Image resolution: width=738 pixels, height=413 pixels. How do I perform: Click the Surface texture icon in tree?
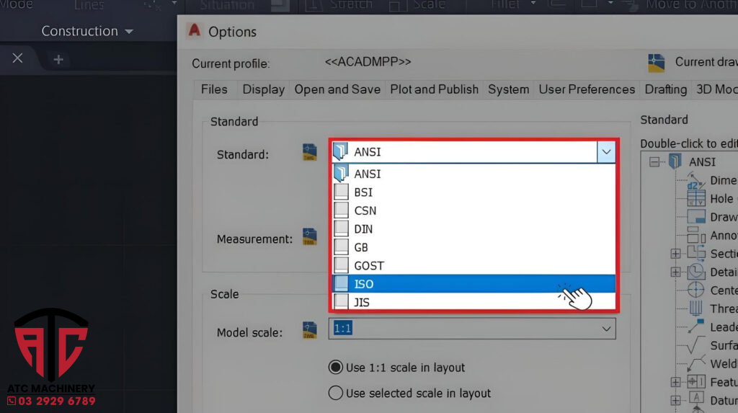[x=696, y=345]
